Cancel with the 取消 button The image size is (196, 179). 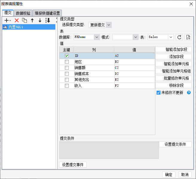(185, 175)
